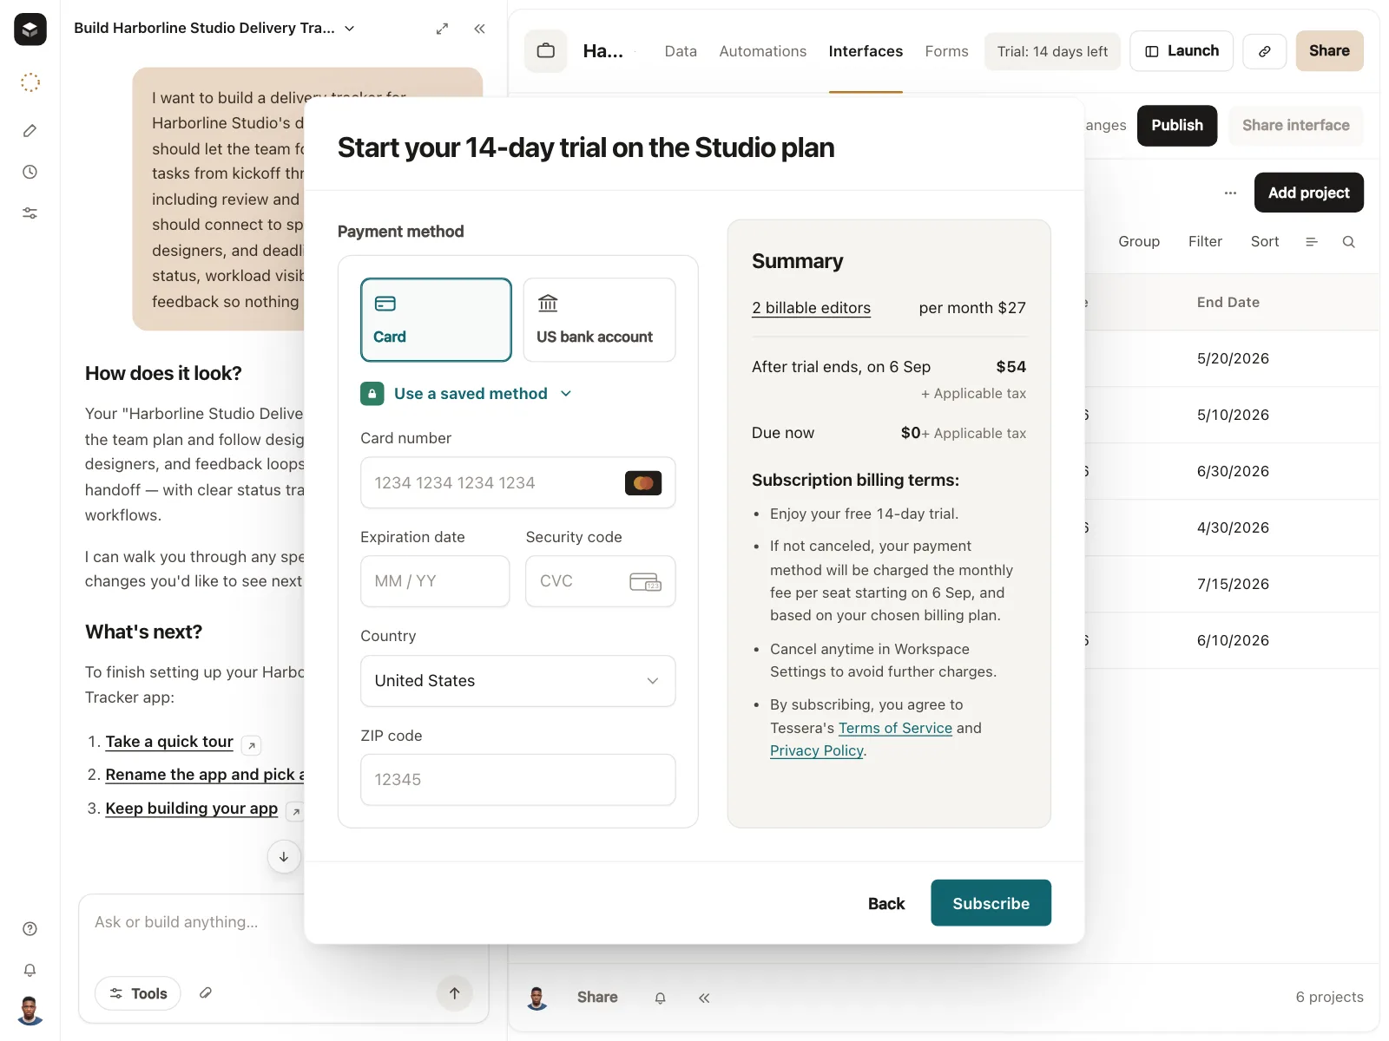Viewport: 1389px width, 1041px height.
Task: Switch to the Data tab
Action: [681, 51]
